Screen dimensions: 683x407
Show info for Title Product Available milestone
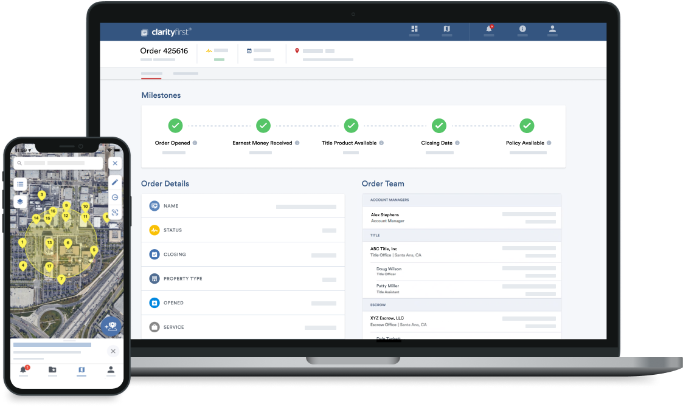pyautogui.click(x=381, y=143)
